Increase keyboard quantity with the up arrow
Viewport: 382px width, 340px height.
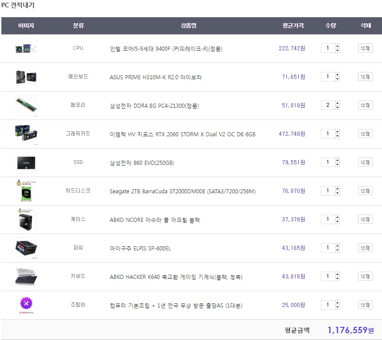pyautogui.click(x=337, y=274)
